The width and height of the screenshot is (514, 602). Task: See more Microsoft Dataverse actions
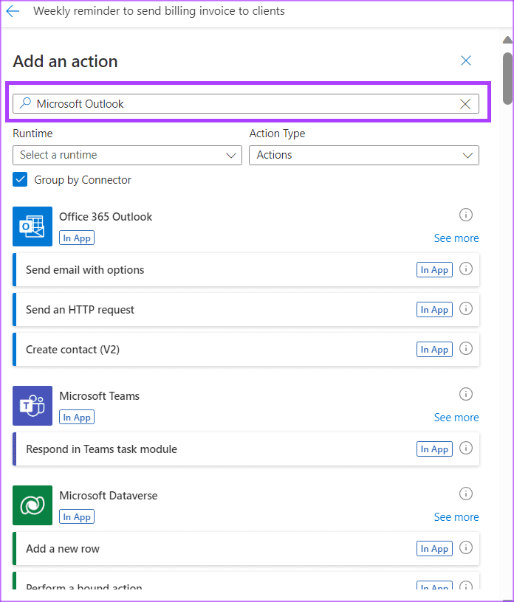(x=456, y=517)
